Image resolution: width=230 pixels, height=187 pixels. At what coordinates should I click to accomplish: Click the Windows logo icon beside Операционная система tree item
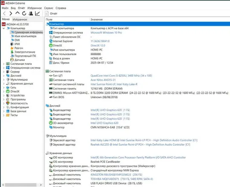coord(8,68)
